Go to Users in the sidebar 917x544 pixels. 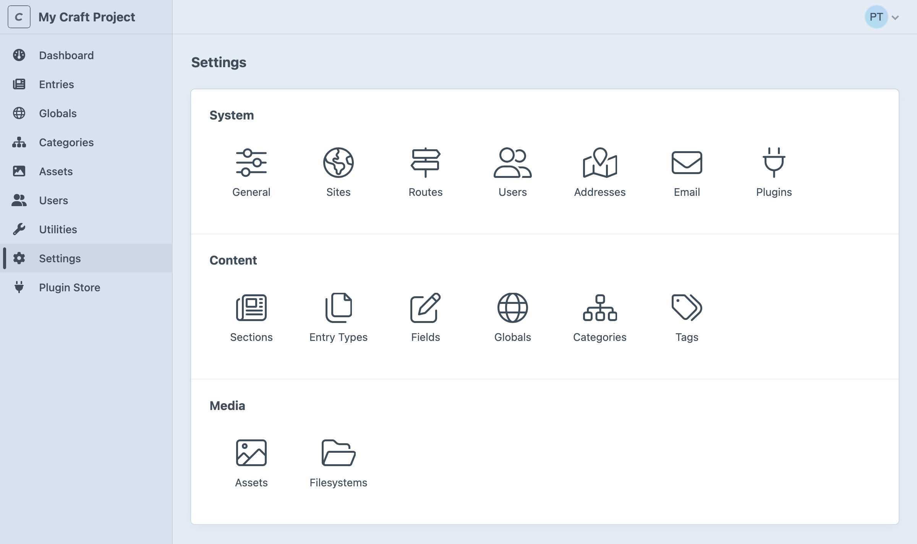86,200
